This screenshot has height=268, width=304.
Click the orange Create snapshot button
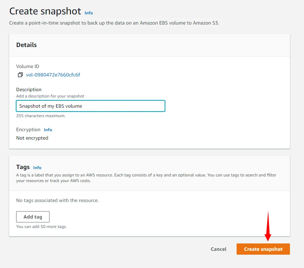tap(263, 249)
